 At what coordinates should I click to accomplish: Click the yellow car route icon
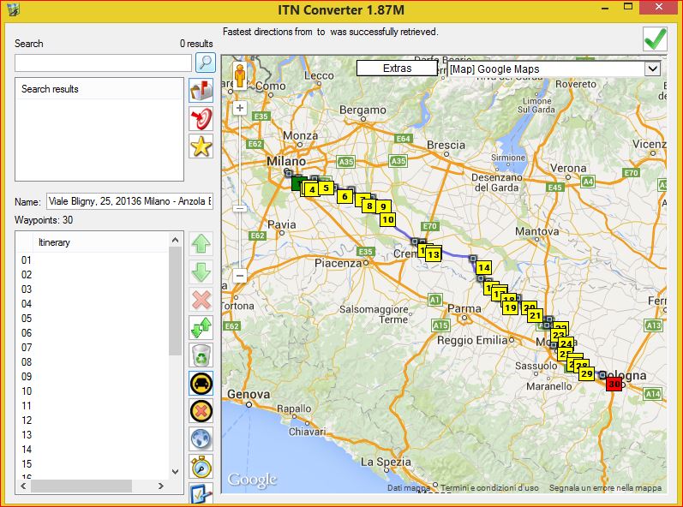pos(201,384)
